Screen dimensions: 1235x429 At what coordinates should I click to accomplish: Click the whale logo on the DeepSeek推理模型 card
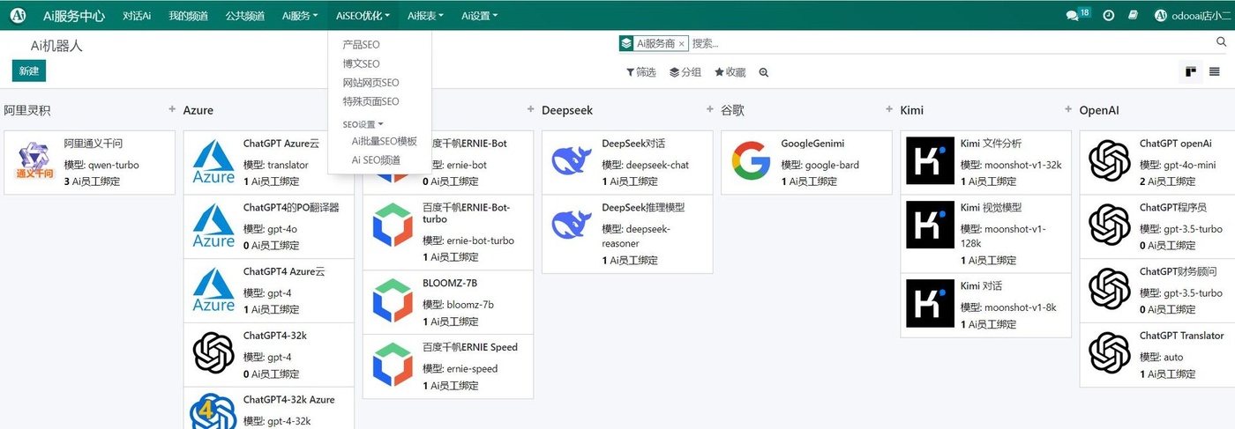coord(572,224)
